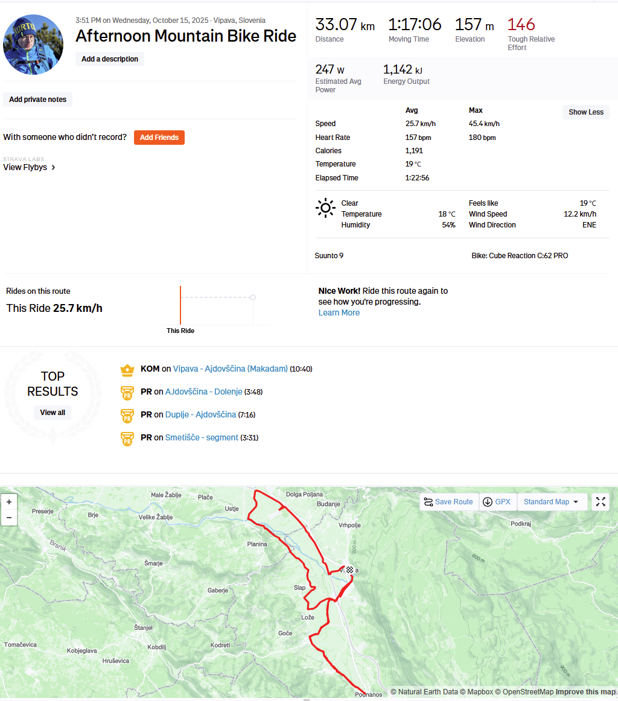This screenshot has height=701, width=618.
Task: Click the map zoom in plus icon
Action: click(x=9, y=502)
